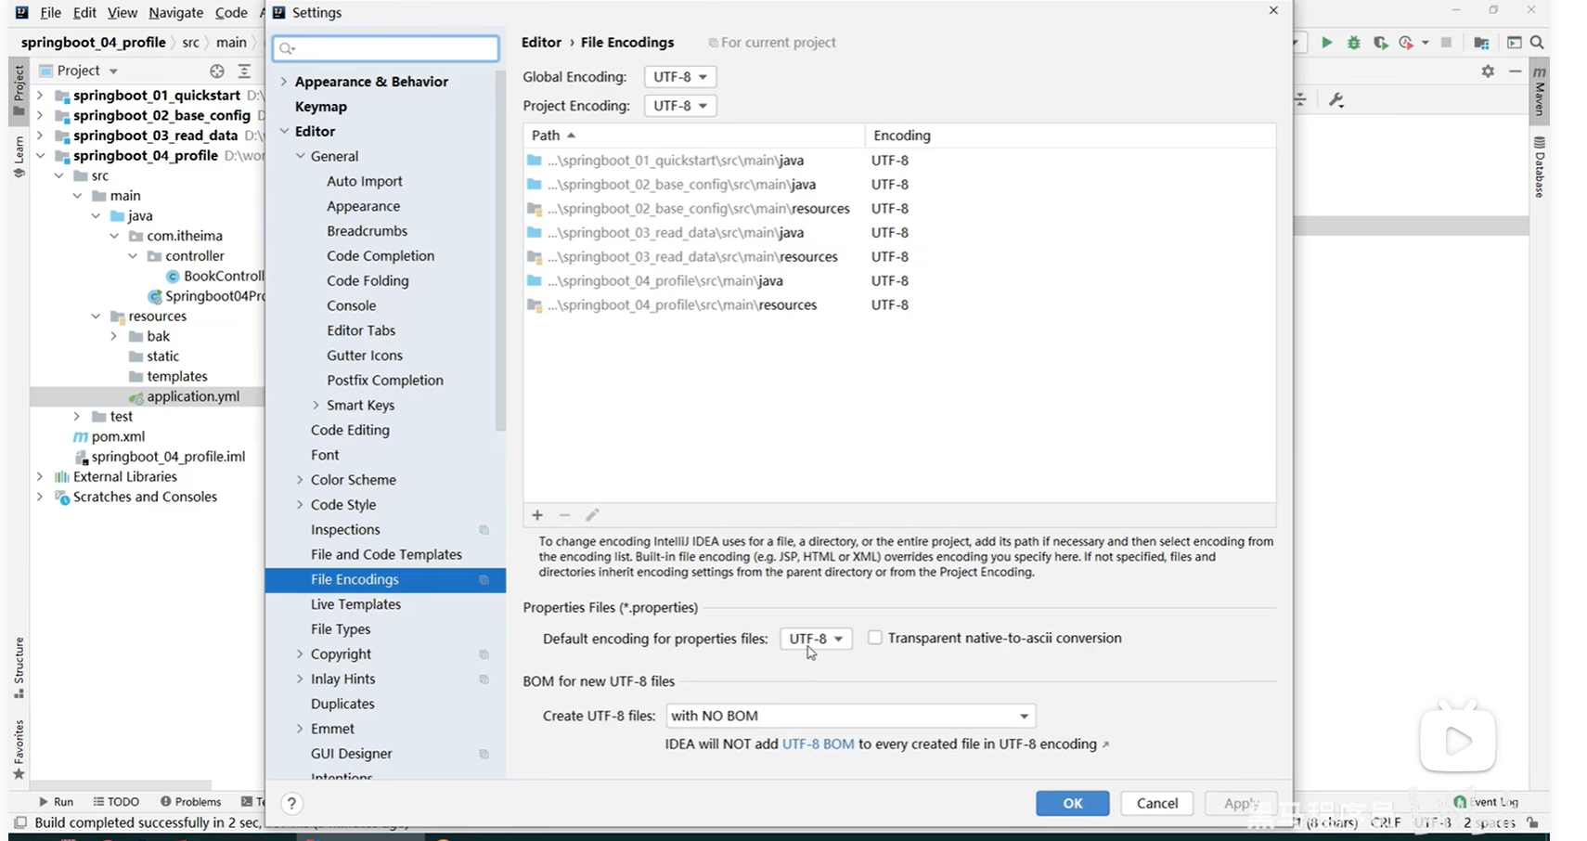Screen dimensions: 1587x841
Task: Expand springboot_01_quickstart project node
Action: tap(40, 96)
